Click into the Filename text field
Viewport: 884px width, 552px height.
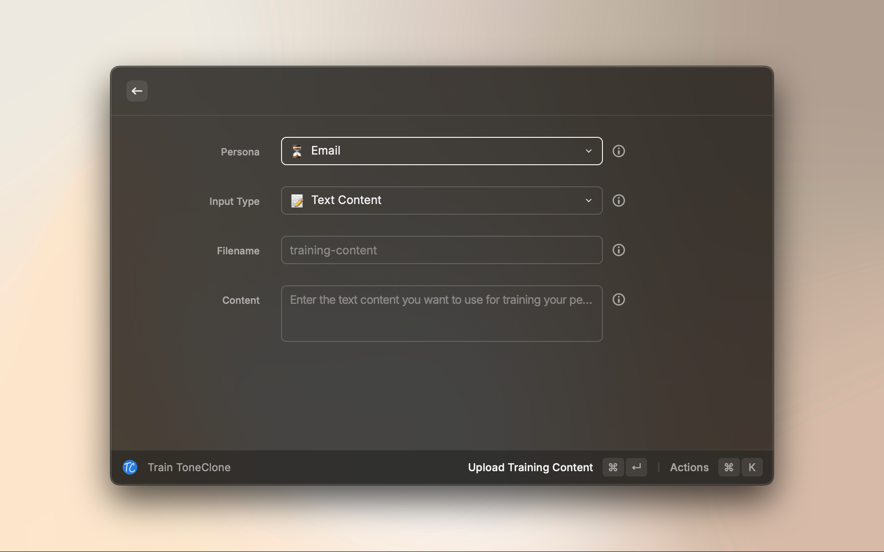pyautogui.click(x=441, y=250)
